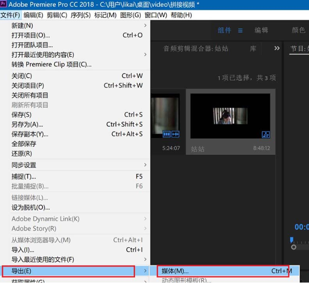Open the 导出(E) submenu
Screen dimensions: 309x283
[x=75, y=271]
